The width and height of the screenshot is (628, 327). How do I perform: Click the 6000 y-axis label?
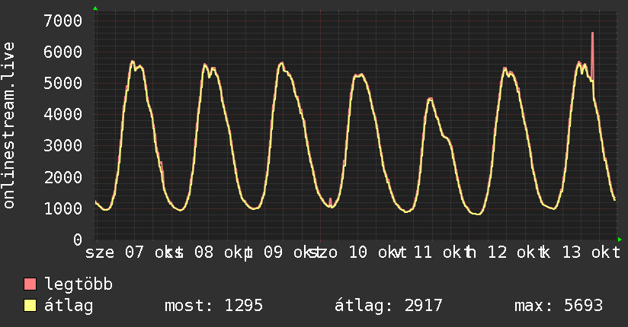[63, 52]
